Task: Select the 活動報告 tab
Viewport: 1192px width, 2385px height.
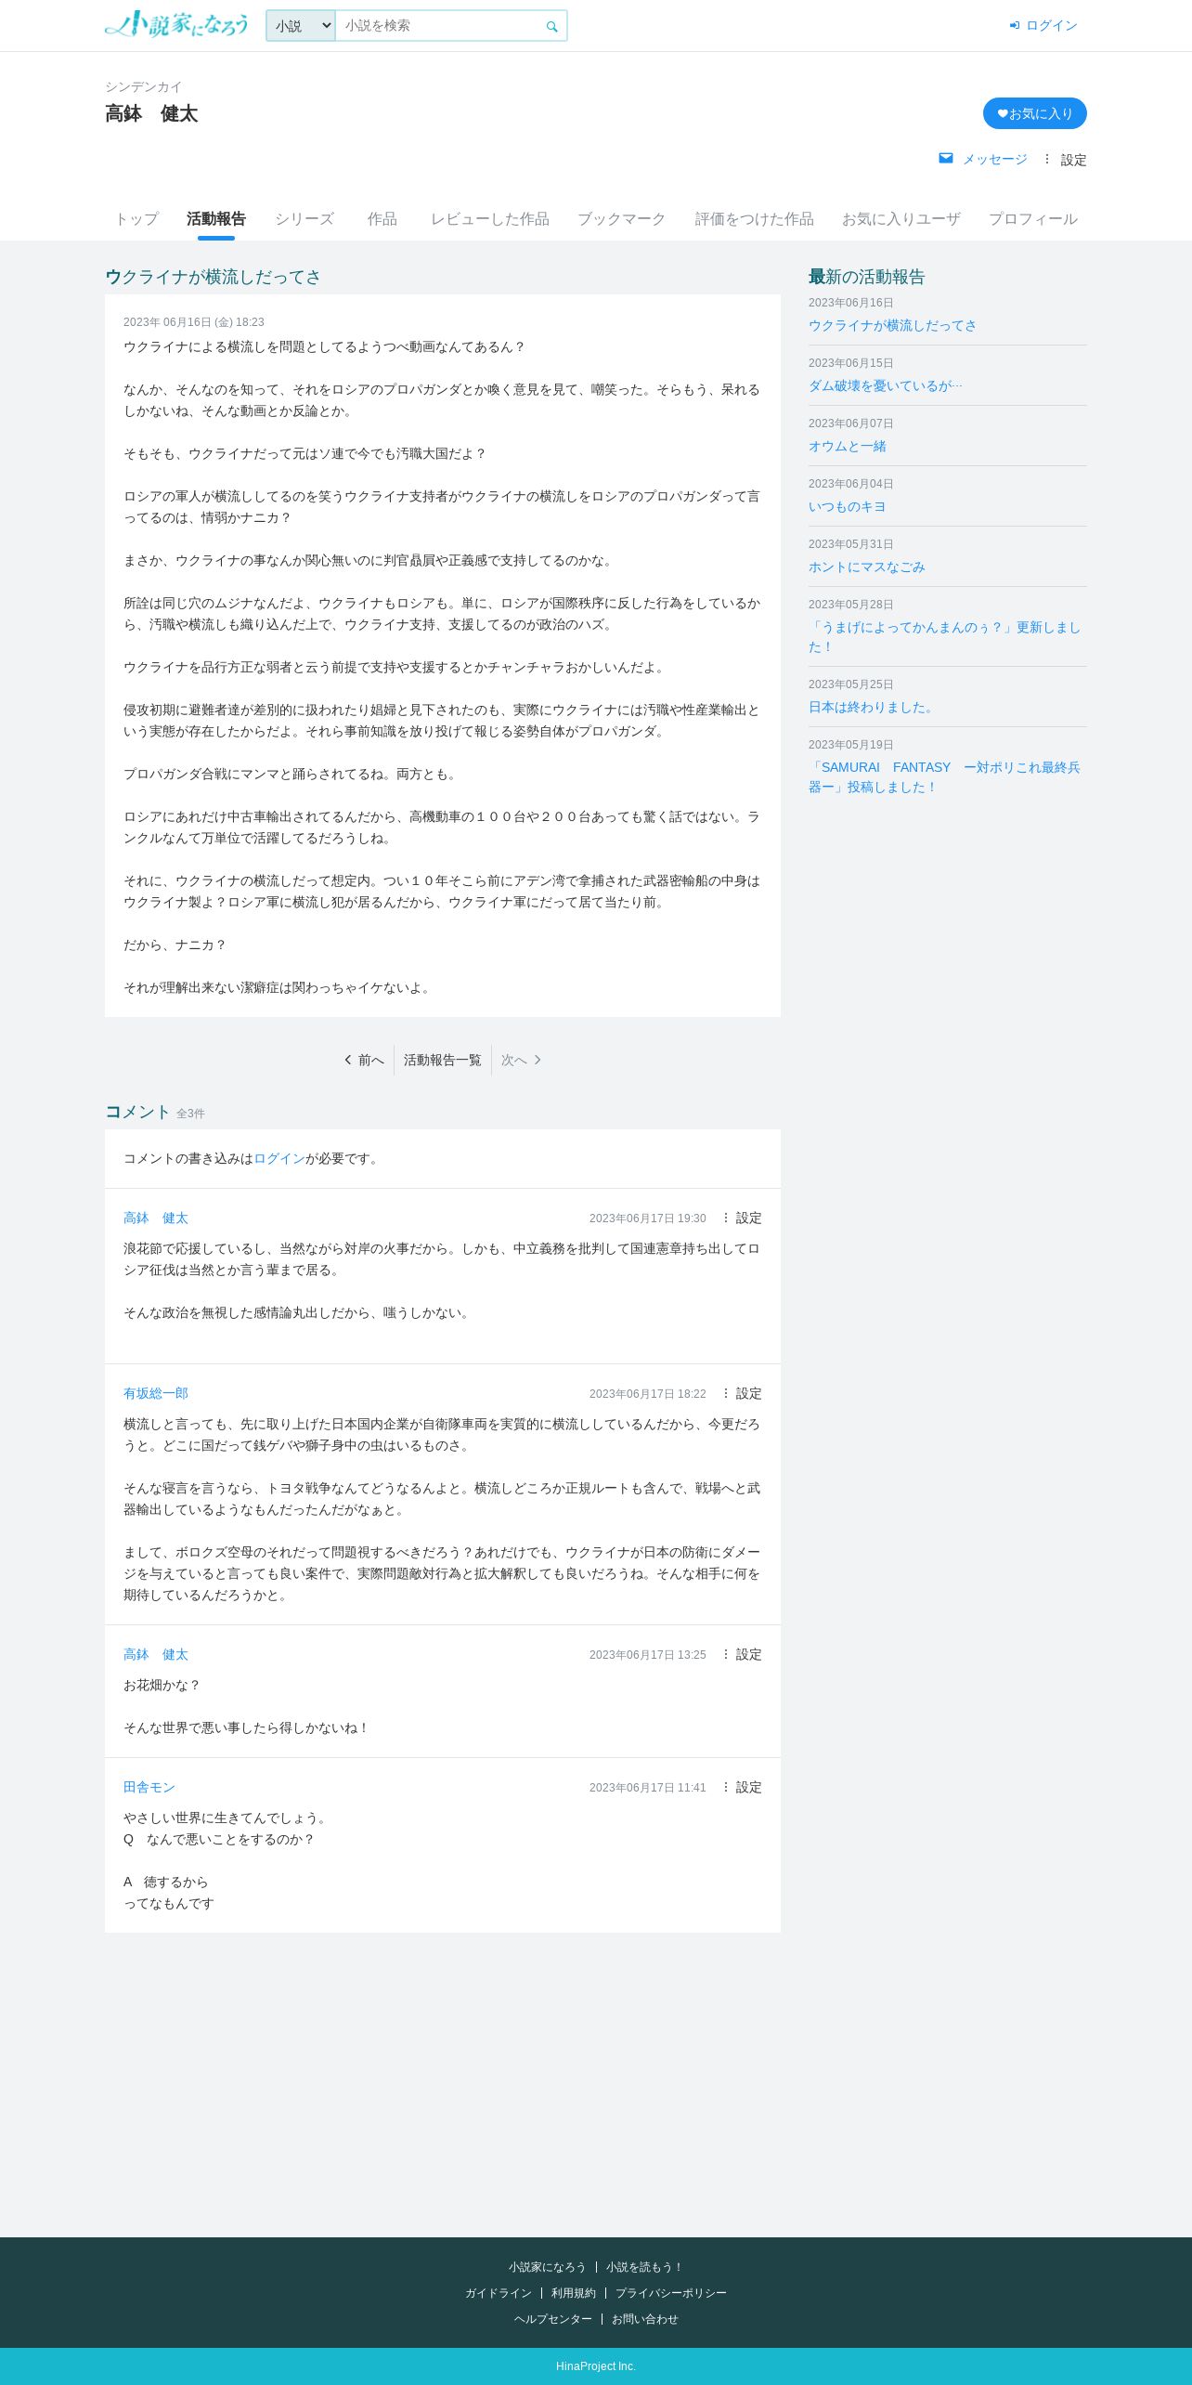Action: tap(216, 219)
